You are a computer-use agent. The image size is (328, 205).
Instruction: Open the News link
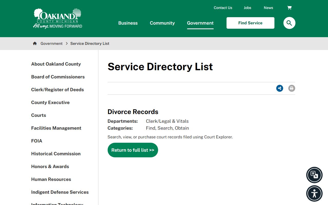click(268, 8)
